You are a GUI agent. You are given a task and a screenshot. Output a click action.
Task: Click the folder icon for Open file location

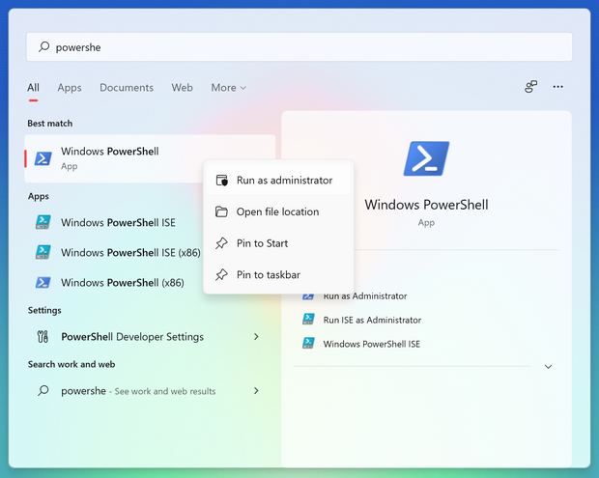[221, 211]
